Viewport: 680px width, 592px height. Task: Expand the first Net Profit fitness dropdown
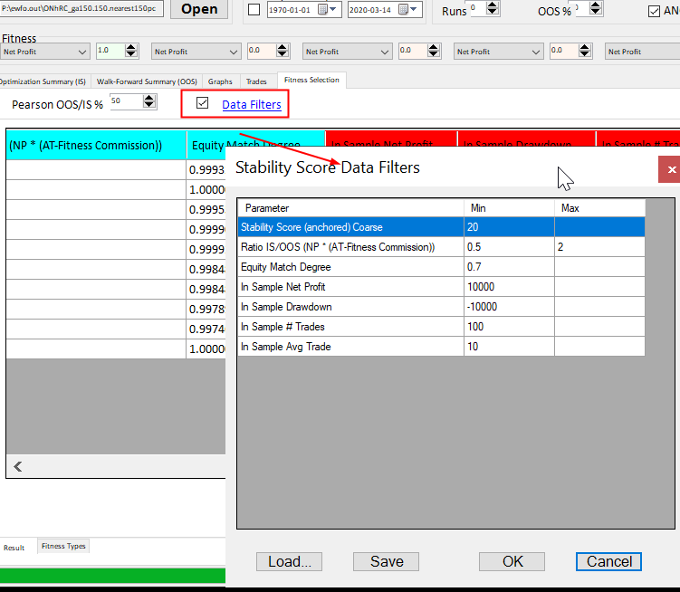click(83, 52)
